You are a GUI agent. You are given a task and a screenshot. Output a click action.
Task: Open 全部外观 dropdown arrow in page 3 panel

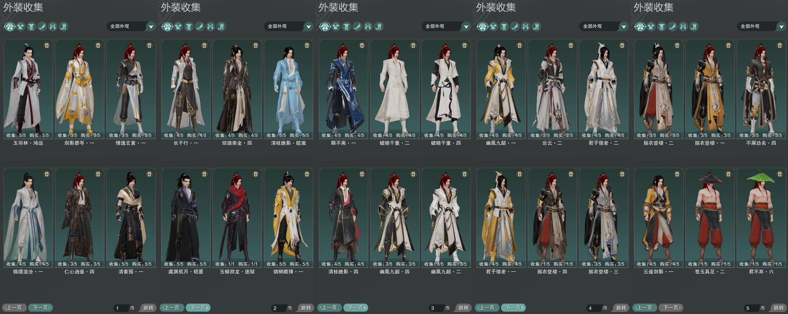pos(466,26)
